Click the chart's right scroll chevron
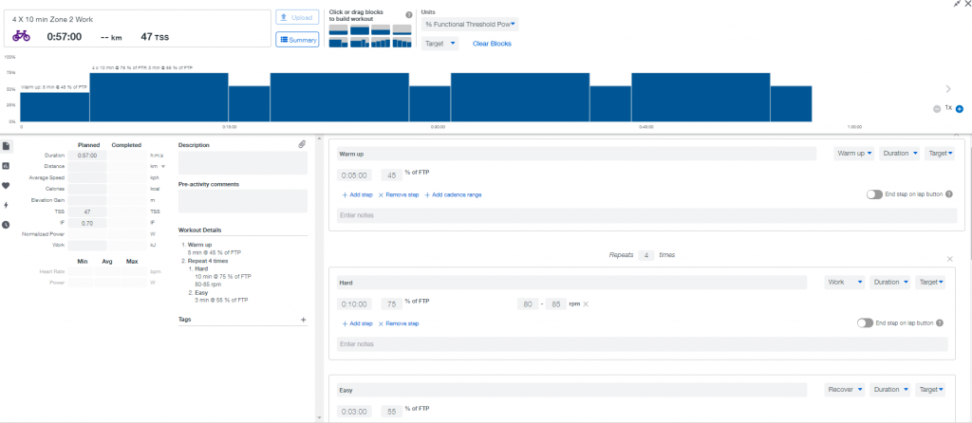This screenshot has width=972, height=423. 948,89
